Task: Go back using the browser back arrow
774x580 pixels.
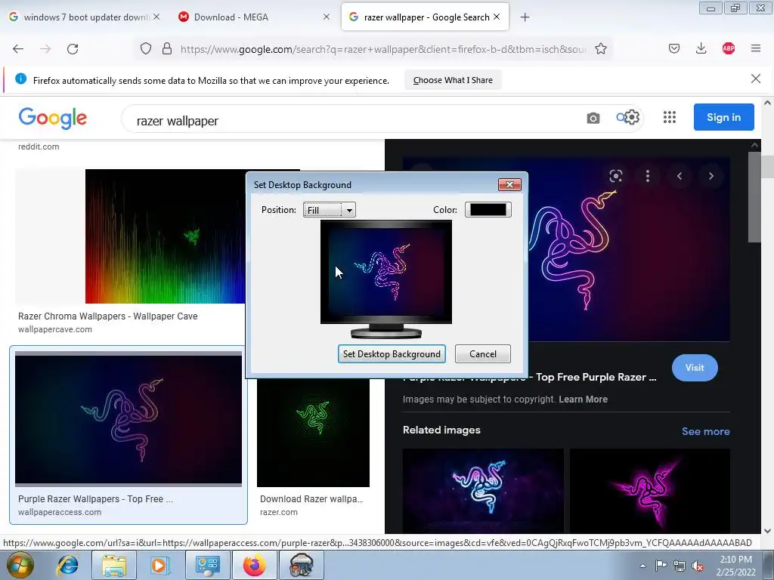Action: (18, 49)
